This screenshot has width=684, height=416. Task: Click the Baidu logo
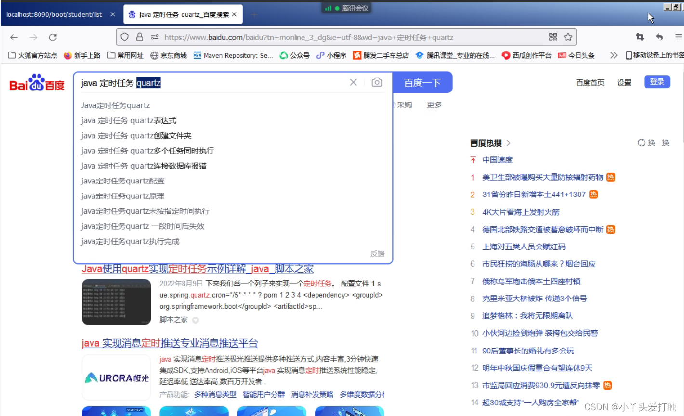[37, 83]
